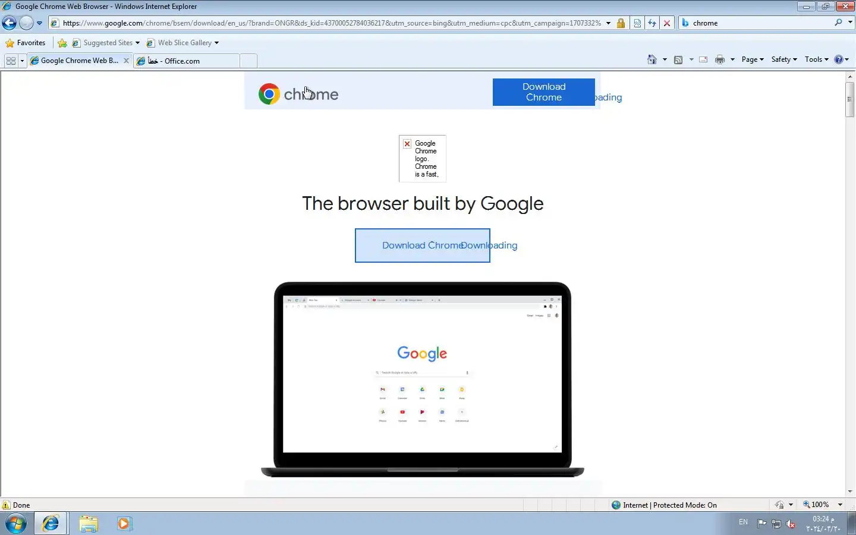Expand the Print options dropdown arrow
The width and height of the screenshot is (856, 535).
coord(732,59)
